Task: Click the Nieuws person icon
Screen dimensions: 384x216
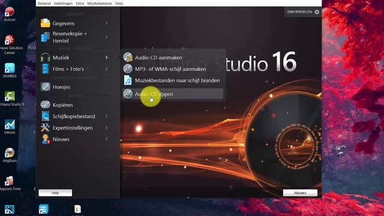Action: tap(46, 139)
